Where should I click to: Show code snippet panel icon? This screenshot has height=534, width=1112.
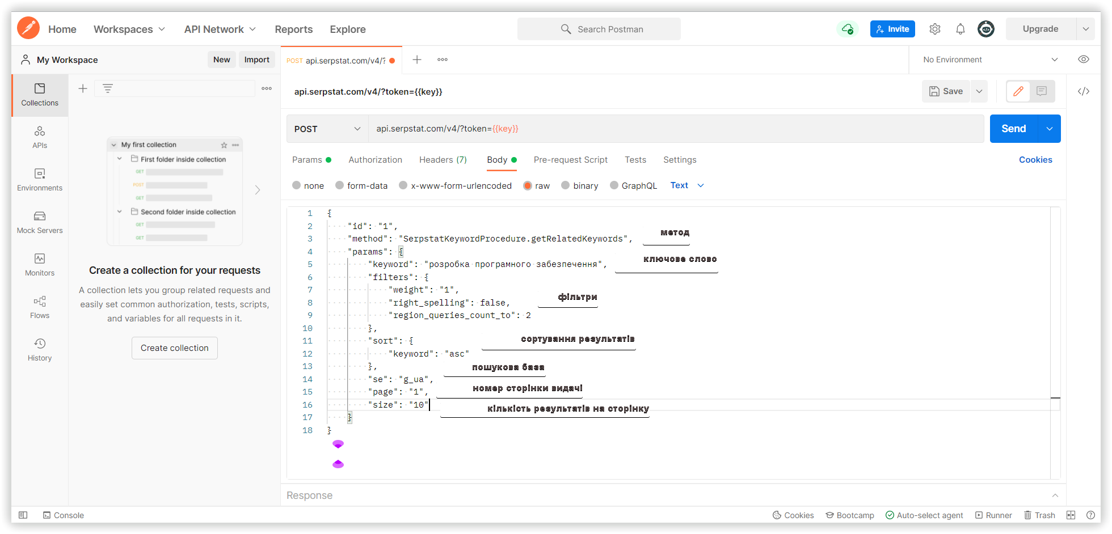(x=1084, y=91)
